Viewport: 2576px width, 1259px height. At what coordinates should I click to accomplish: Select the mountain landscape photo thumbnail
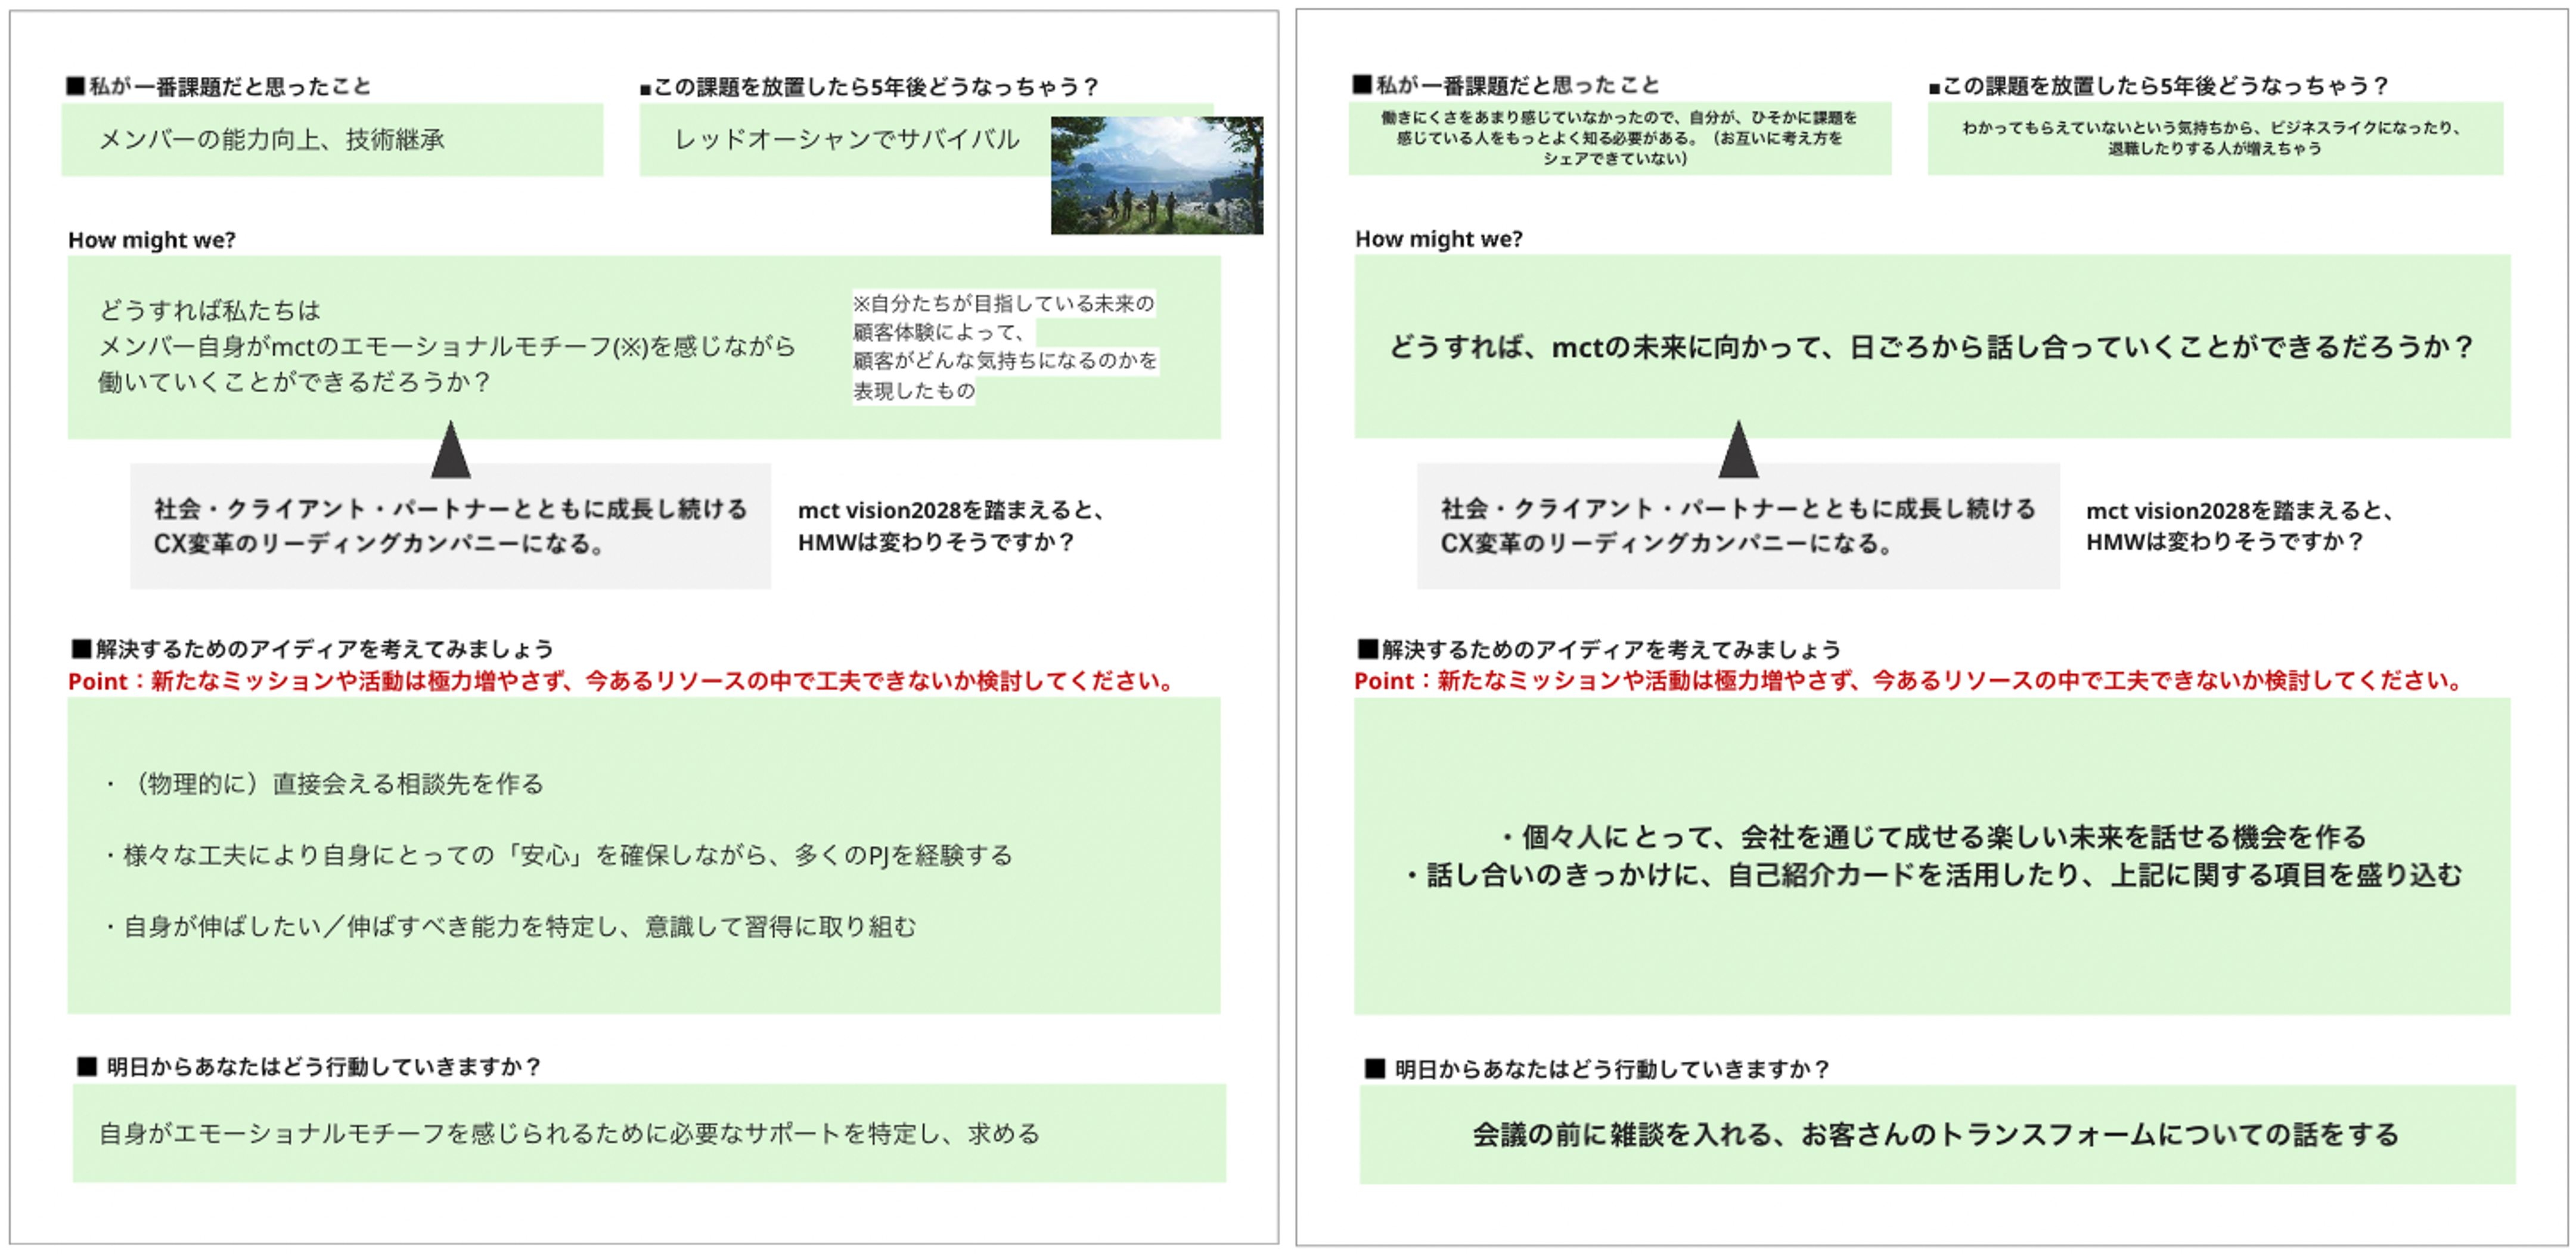point(1156,174)
